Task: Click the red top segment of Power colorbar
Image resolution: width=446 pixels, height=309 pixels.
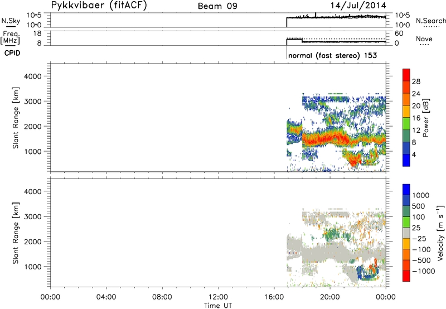Action: point(406,75)
